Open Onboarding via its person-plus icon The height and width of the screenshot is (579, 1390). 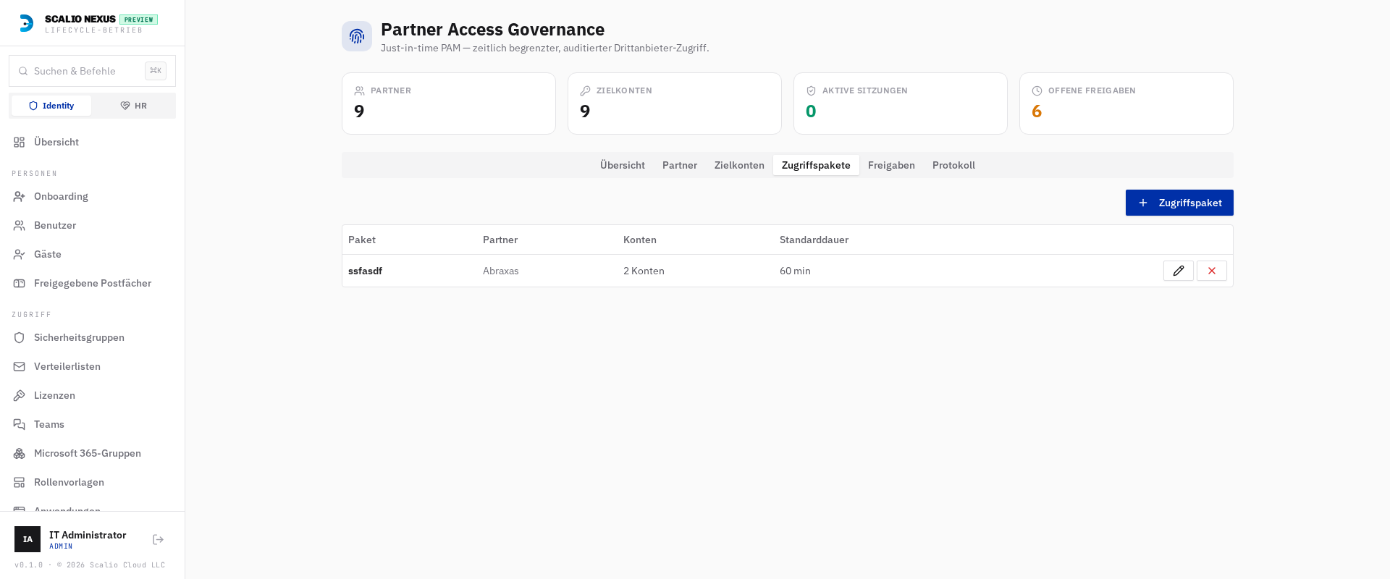(20, 196)
